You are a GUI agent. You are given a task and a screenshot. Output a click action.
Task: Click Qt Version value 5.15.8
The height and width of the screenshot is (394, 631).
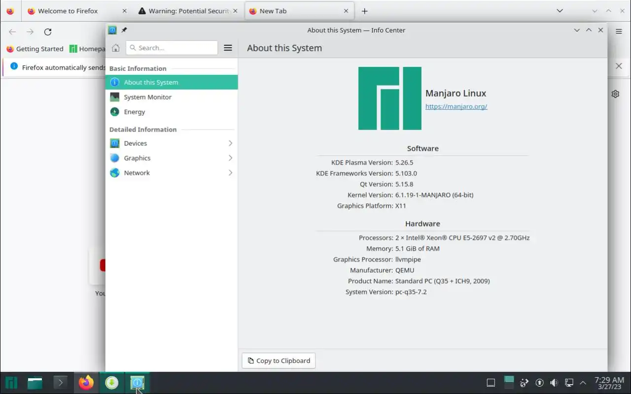coord(404,184)
